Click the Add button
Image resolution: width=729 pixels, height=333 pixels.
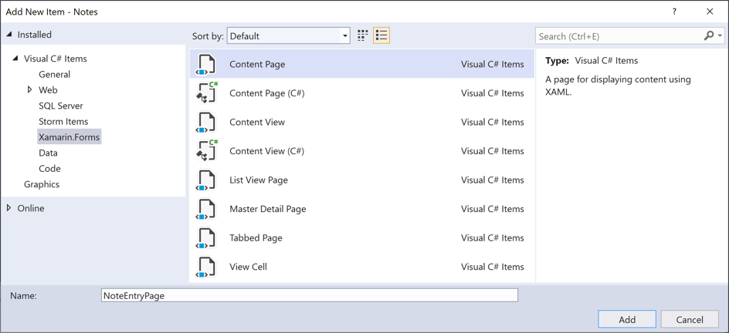[x=626, y=319]
